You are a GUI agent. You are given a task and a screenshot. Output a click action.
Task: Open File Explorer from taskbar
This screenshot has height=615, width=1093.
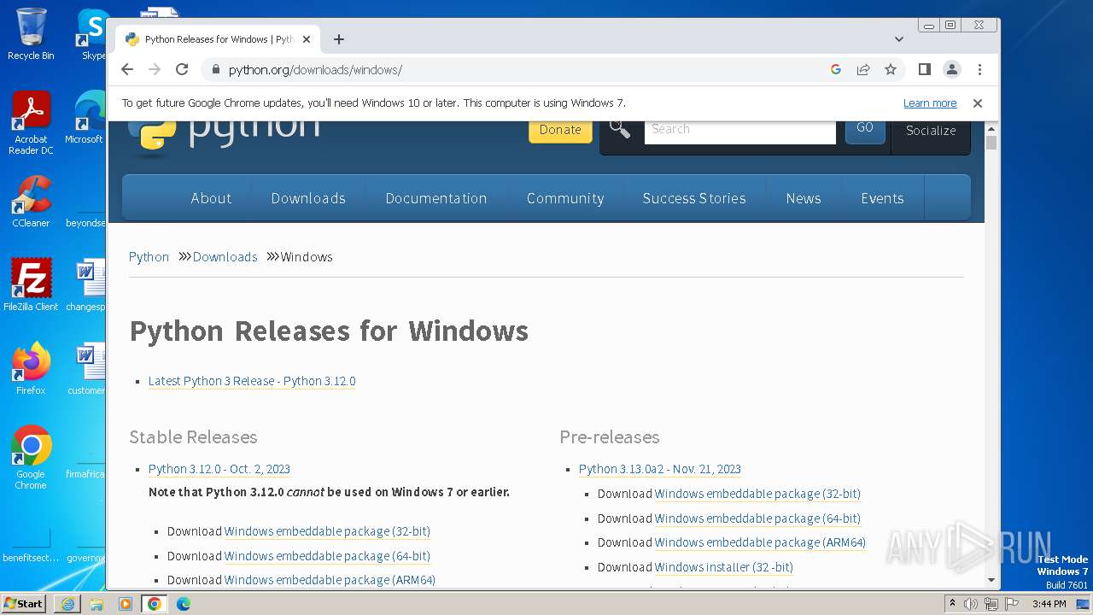(x=96, y=604)
